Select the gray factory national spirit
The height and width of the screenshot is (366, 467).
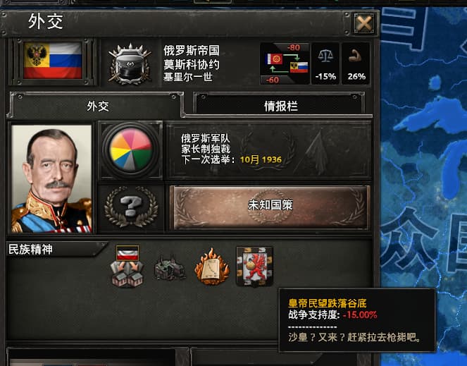[170, 267]
